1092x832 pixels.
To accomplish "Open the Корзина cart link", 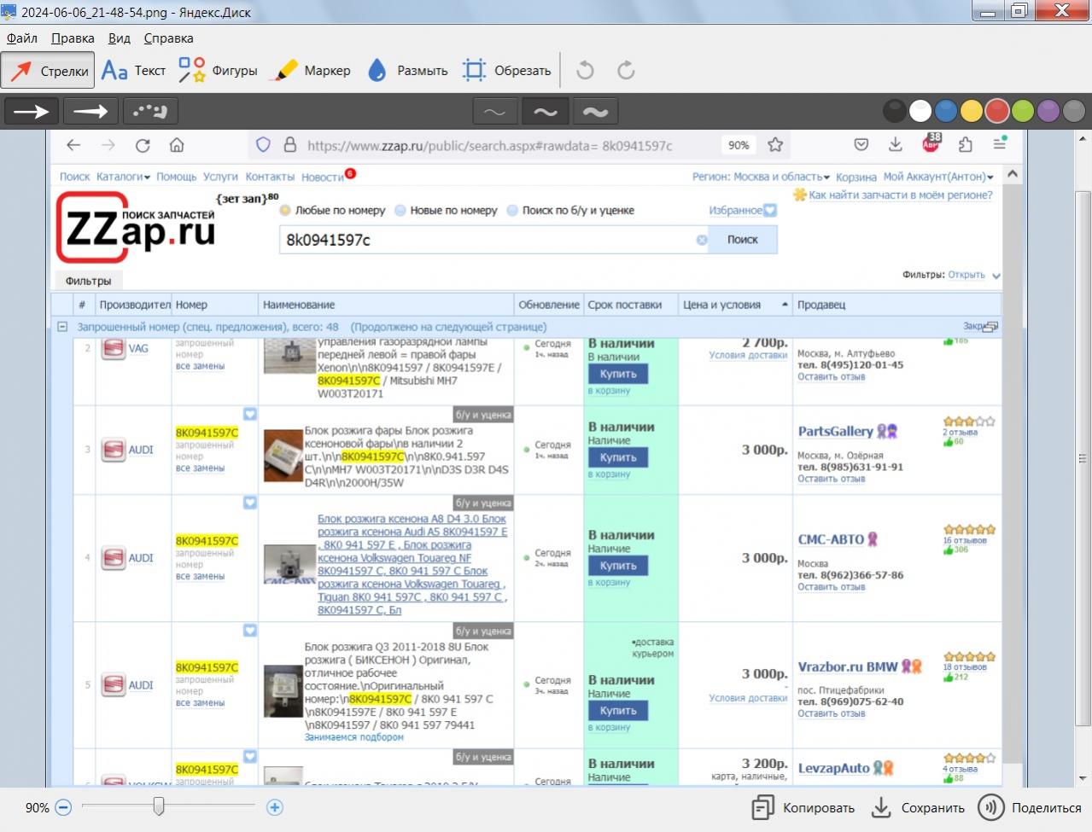I will (856, 177).
